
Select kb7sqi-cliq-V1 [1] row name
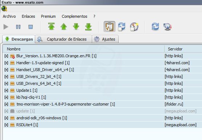[x=31, y=97]
